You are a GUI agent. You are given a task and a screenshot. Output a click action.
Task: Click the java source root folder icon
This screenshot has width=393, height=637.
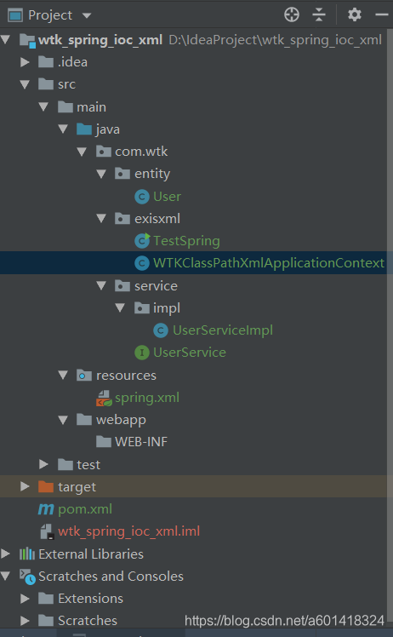click(x=84, y=129)
